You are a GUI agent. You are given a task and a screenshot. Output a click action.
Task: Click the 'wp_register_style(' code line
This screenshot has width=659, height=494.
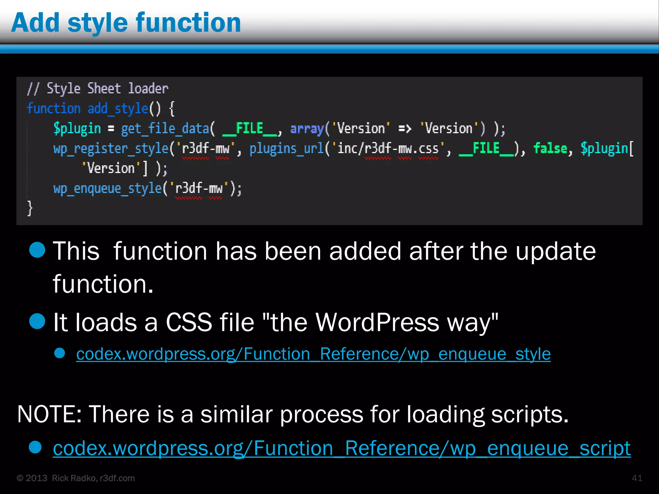344,149
